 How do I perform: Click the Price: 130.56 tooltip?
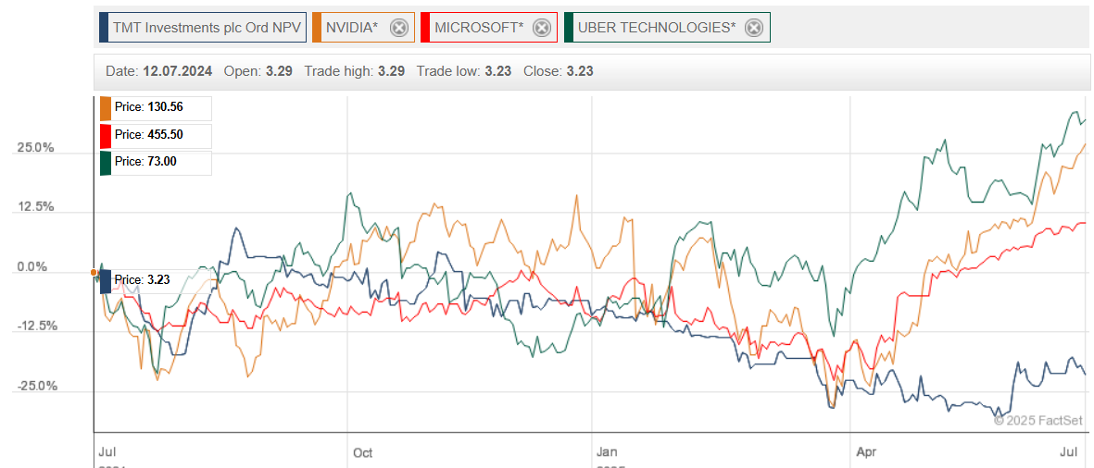click(x=156, y=108)
